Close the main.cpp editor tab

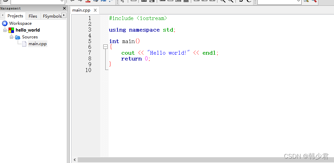[95, 10]
